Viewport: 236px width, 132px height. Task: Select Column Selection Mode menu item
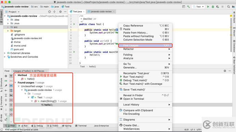point(145,40)
